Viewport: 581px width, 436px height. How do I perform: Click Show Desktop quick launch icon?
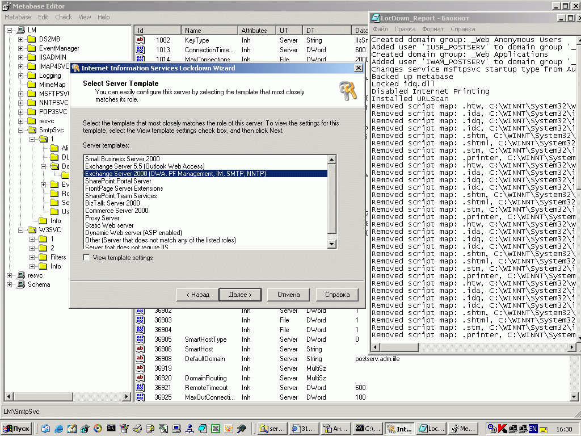71,429
